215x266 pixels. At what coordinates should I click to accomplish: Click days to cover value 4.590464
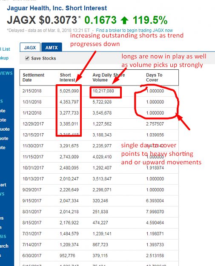tap(155, 223)
